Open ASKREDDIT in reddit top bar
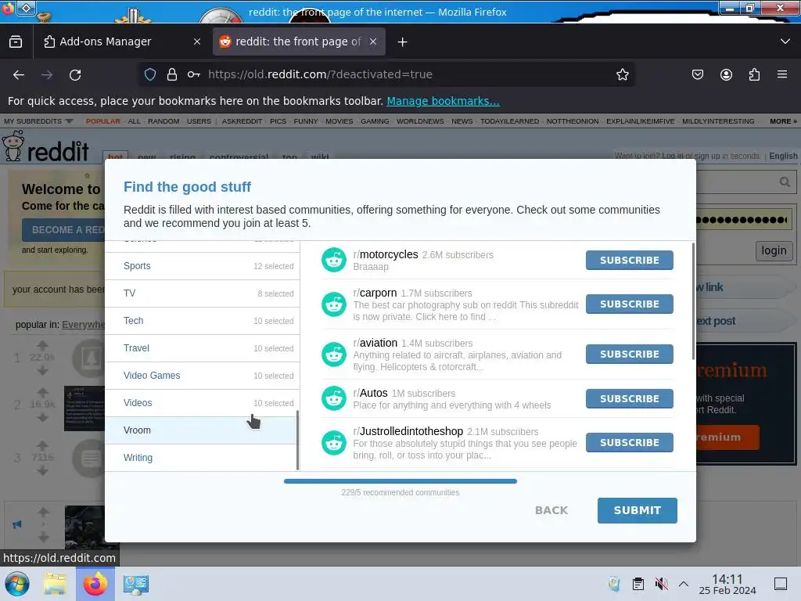This screenshot has width=801, height=601. point(242,121)
